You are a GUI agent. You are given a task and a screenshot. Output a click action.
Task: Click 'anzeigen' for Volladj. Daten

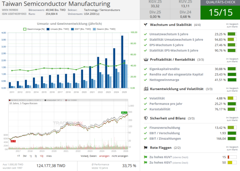click(104, 156)
